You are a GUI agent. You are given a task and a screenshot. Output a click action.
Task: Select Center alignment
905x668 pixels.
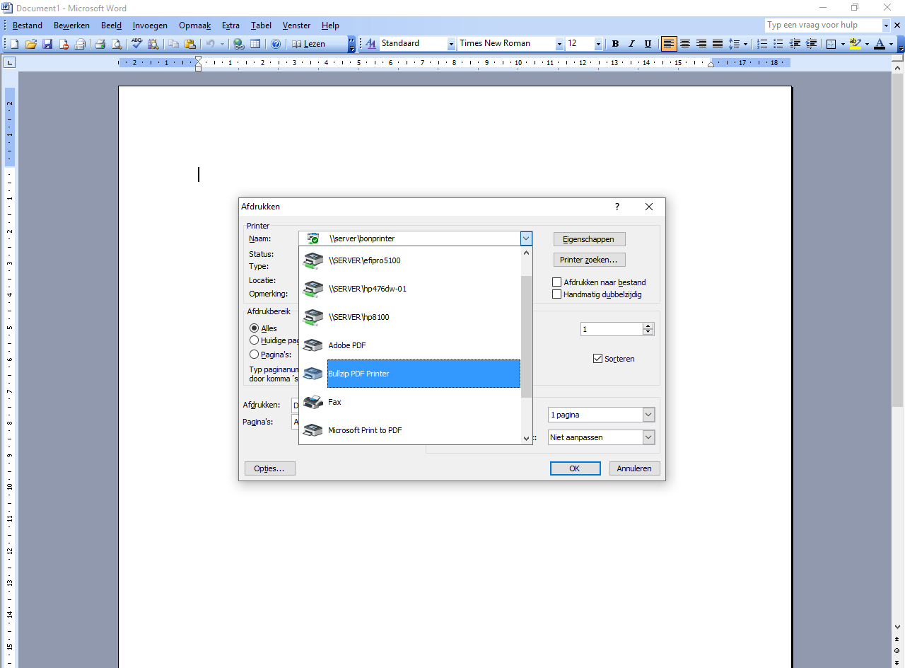[685, 44]
